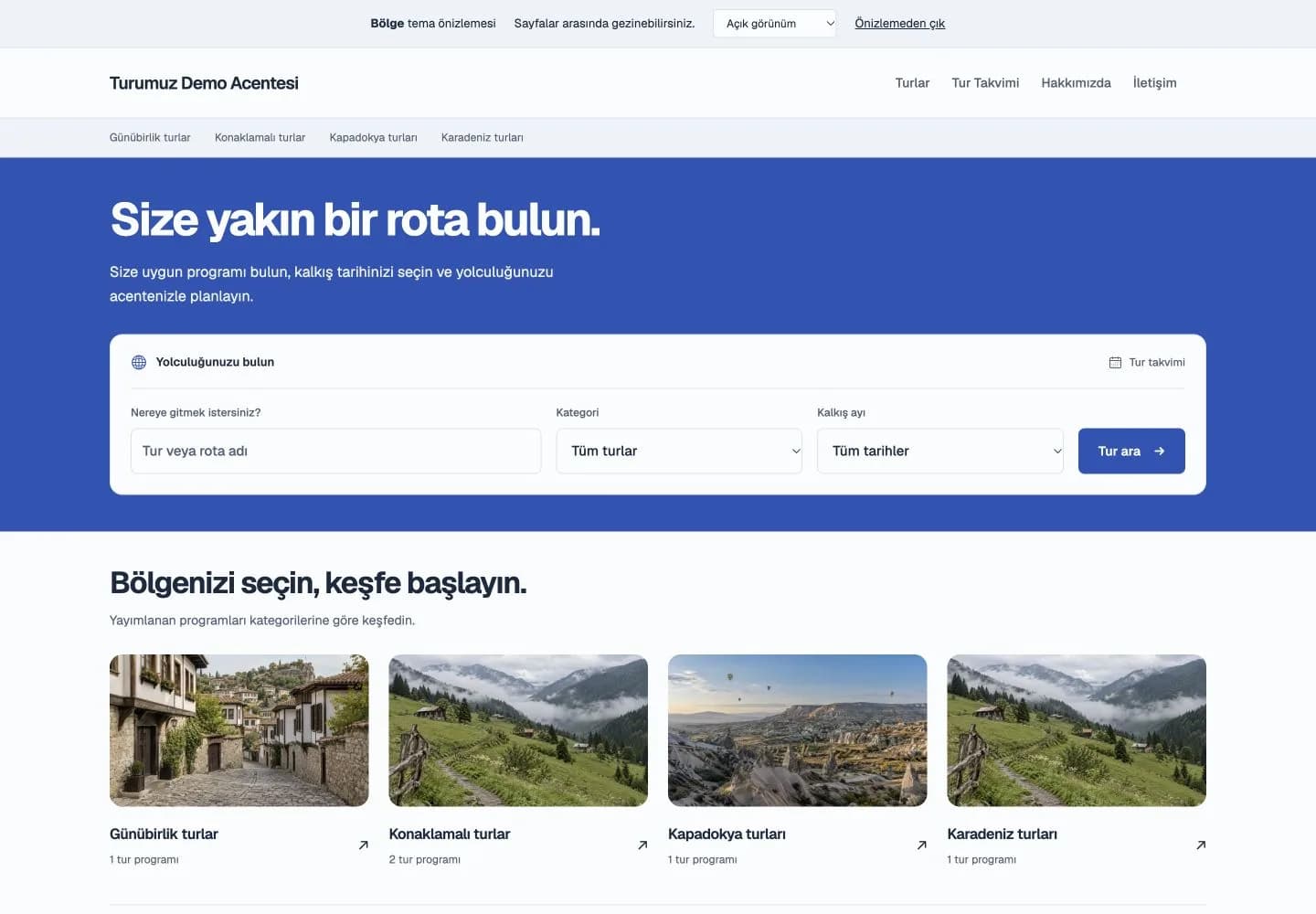Click the arrow icon on Günübirlik turlar card
This screenshot has height=914, width=1316.
coord(364,845)
